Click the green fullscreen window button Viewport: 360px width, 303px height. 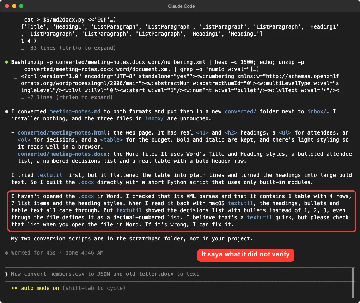pos(21,6)
